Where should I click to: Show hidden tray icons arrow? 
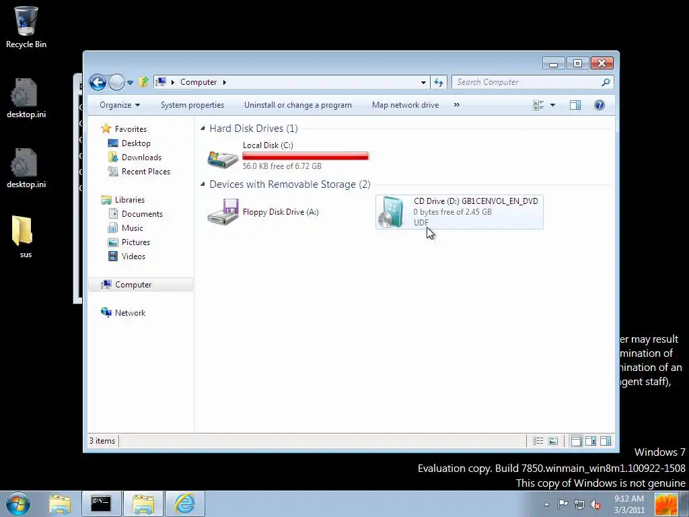[x=546, y=504]
